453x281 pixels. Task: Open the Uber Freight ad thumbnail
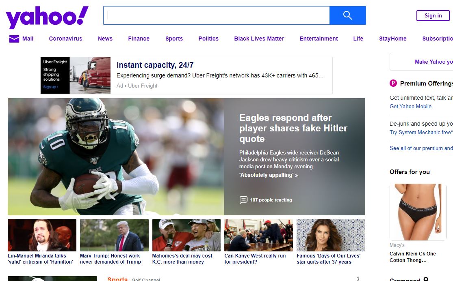tap(76, 75)
